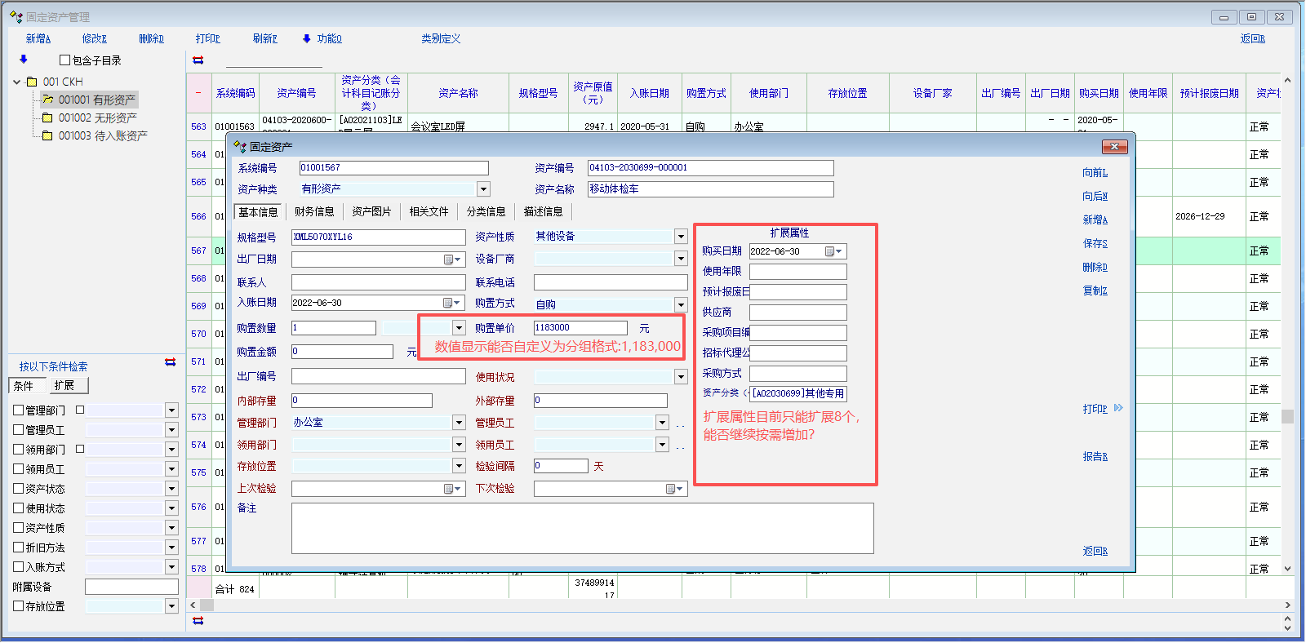This screenshot has height=643, width=1306.
Task: Click the double-arrow icon next to 打印P
Action: [1118, 408]
